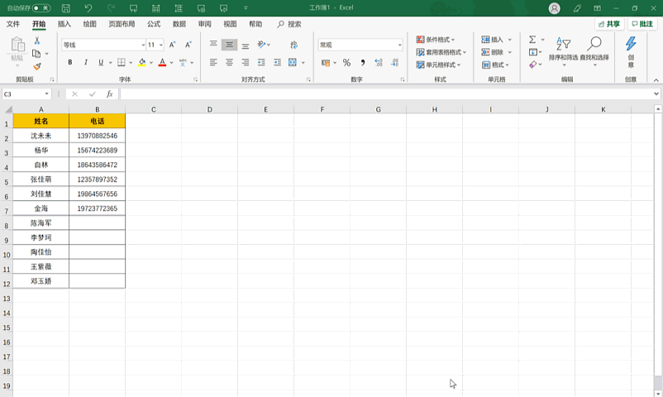This screenshot has width=663, height=397.
Task: Open the number format dropdown
Action: (x=399, y=45)
